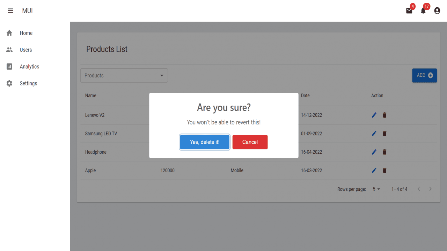The width and height of the screenshot is (447, 251).
Task: Go to next page chevron
Action: click(431, 189)
